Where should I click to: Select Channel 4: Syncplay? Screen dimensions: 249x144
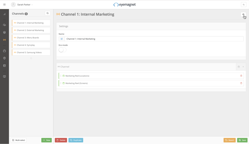click(31, 45)
